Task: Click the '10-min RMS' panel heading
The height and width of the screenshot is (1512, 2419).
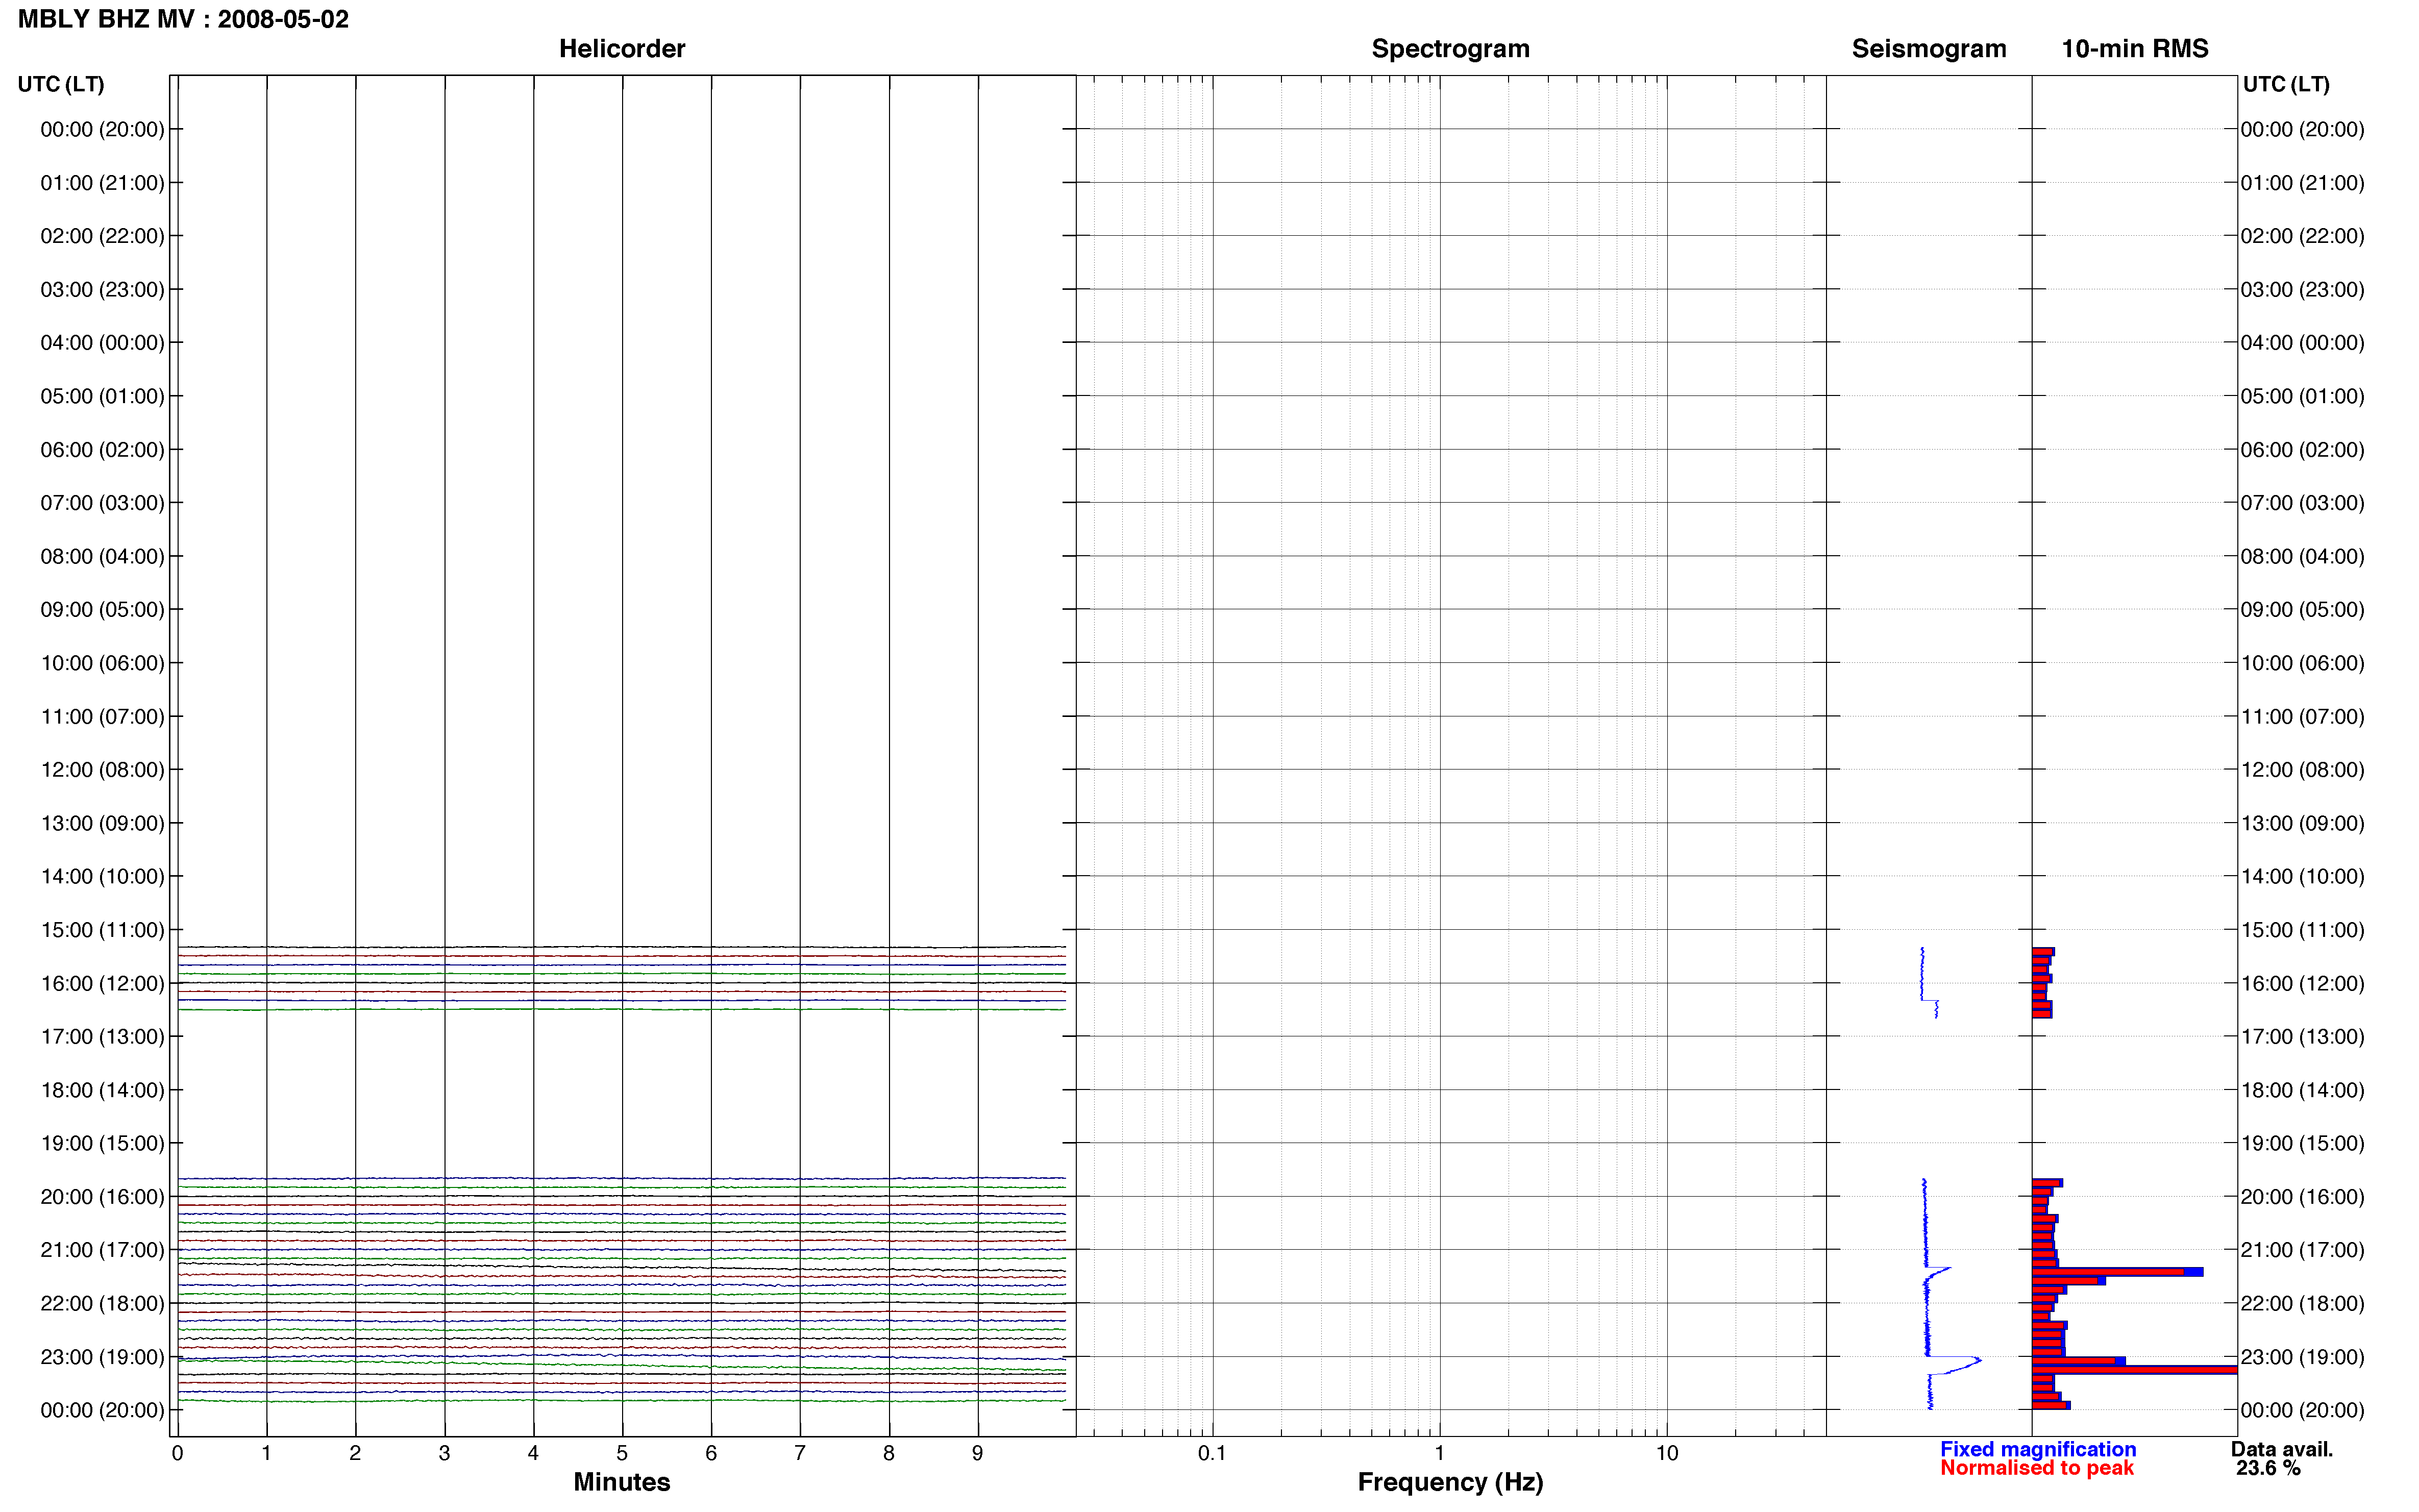Action: pyautogui.click(x=2134, y=48)
